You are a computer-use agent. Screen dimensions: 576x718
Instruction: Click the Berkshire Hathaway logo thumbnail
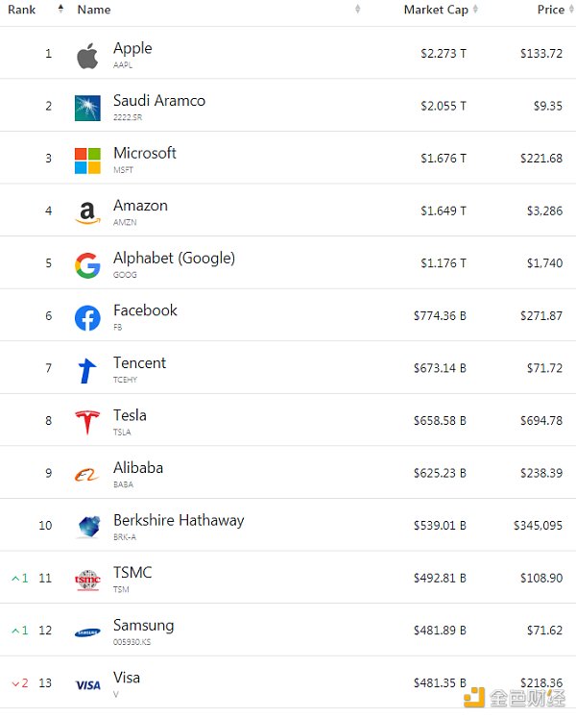pyautogui.click(x=87, y=528)
